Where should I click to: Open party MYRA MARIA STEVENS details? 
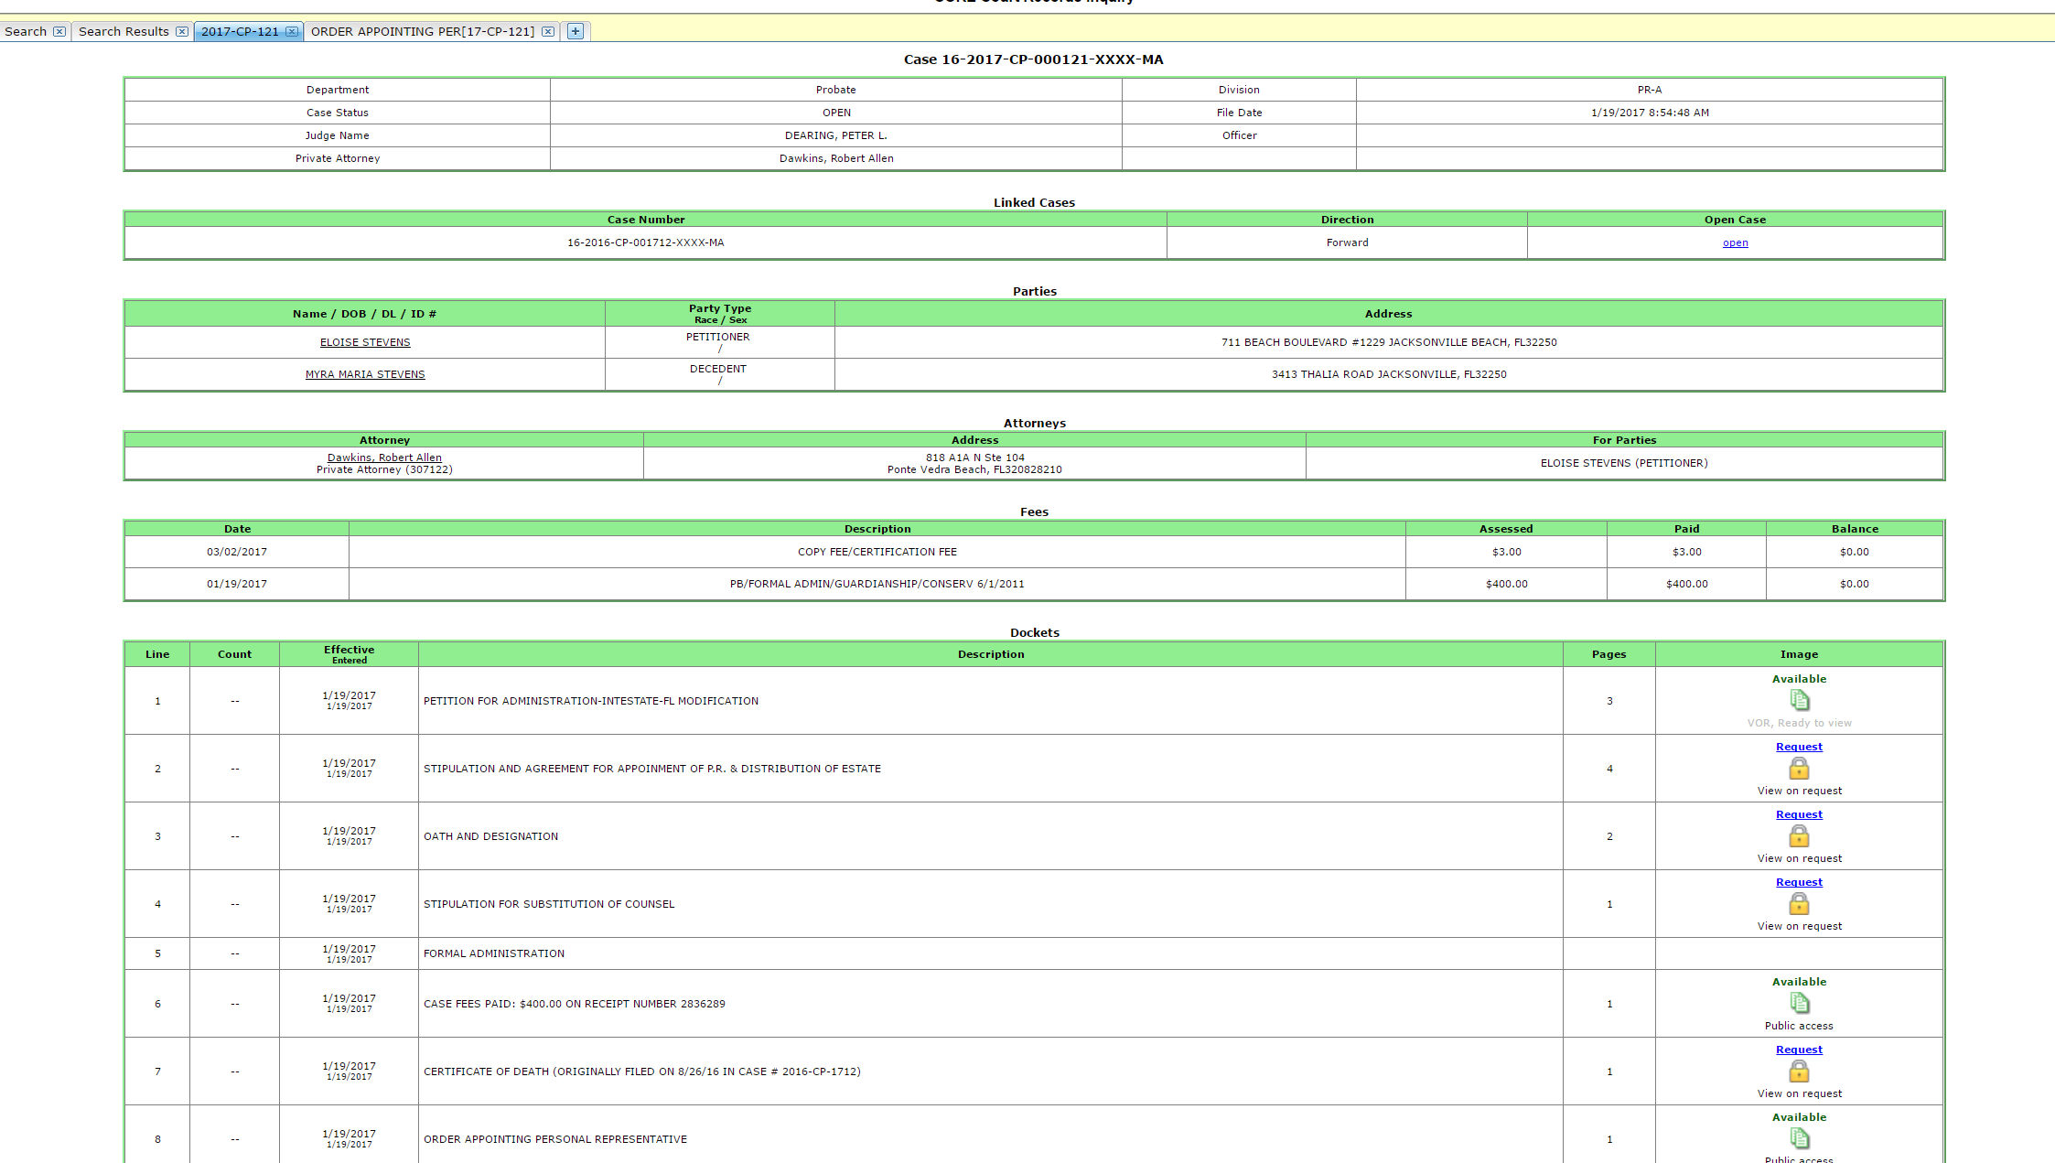(x=365, y=374)
